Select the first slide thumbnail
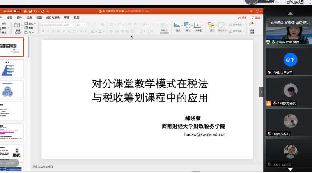This screenshot has width=312, height=173. (x=12, y=47)
